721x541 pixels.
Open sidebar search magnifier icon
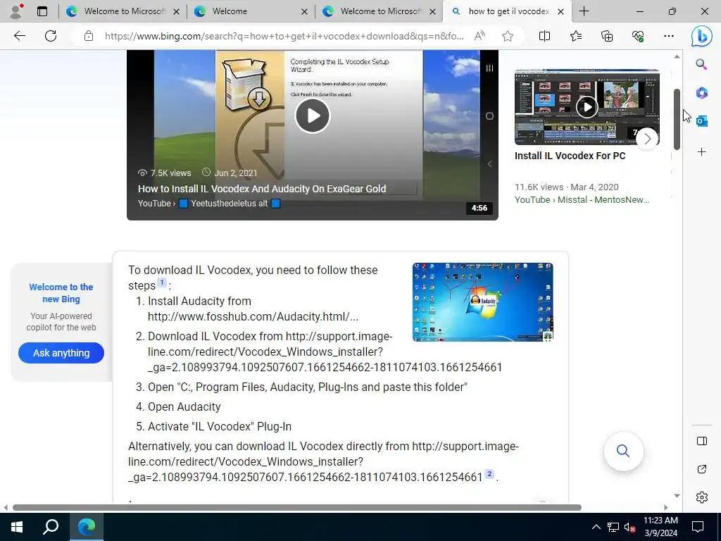coord(701,64)
